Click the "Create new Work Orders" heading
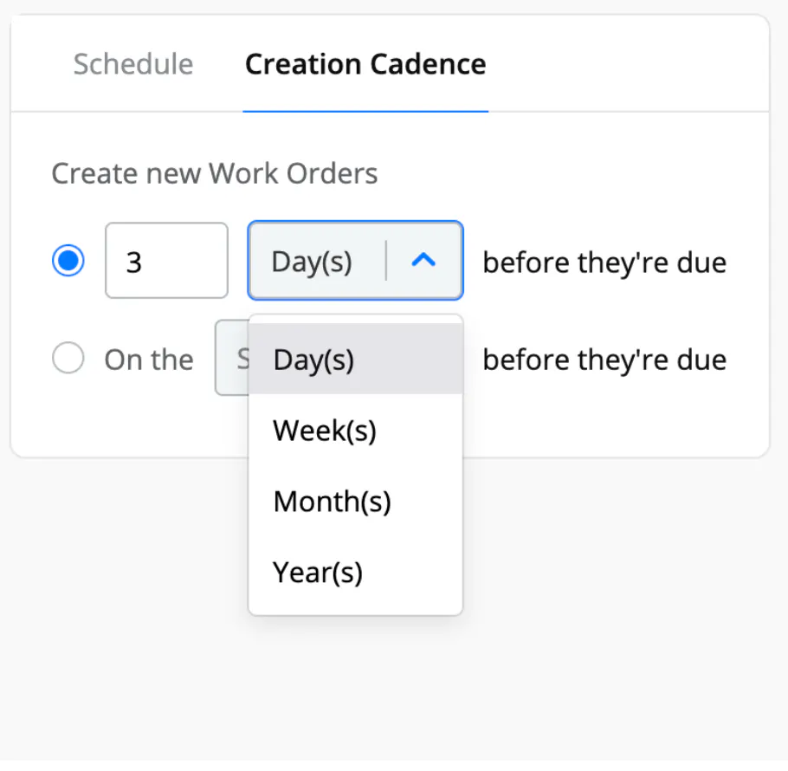788x771 pixels. pos(215,173)
